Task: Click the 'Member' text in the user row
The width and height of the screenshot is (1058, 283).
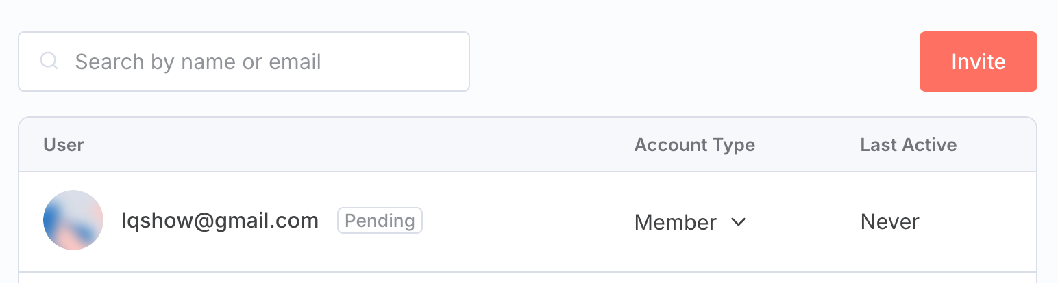Action: (676, 222)
